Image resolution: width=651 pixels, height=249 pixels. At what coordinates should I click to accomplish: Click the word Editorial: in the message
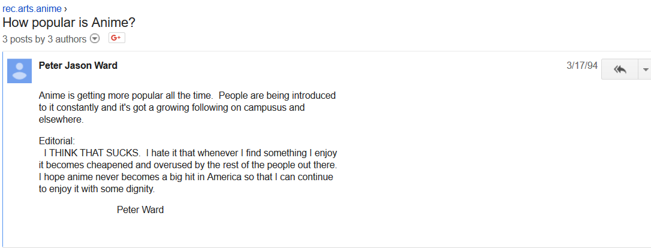pos(57,141)
